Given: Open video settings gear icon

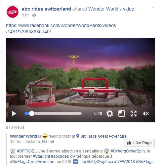Looking at the screenshot, I should (x=110, y=114).
